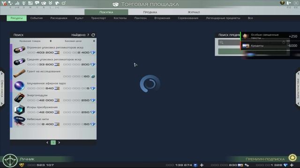Select the Пантеон category
The height and width of the screenshot is (168, 300).
pos(141,18)
